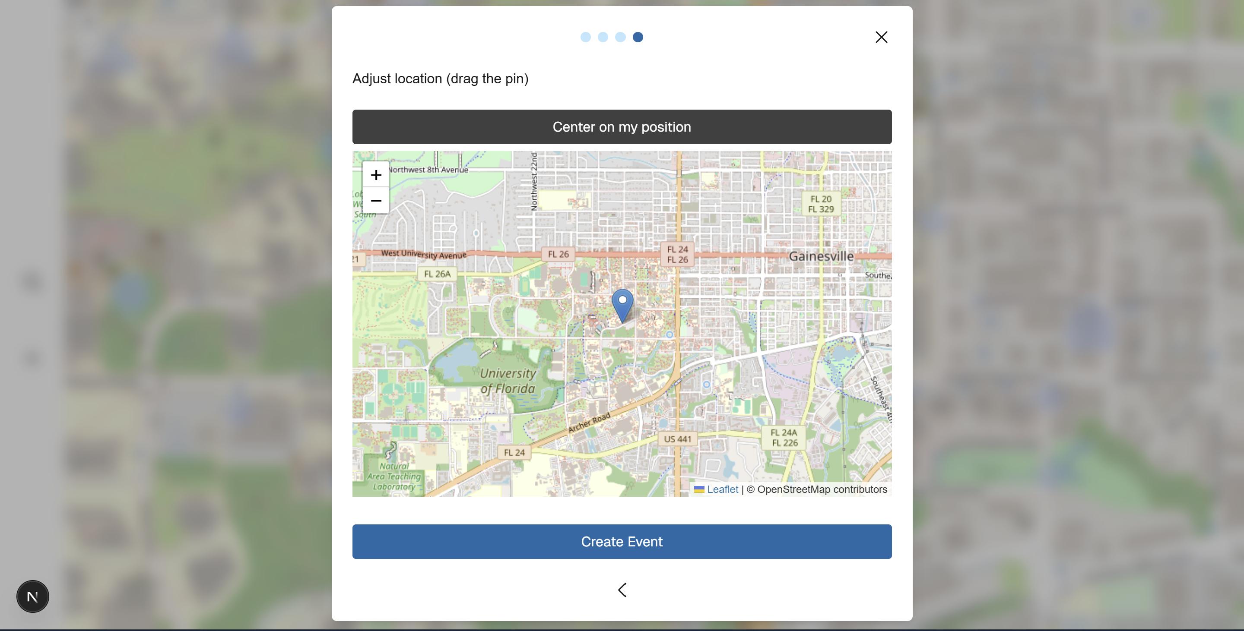Viewport: 1244px width, 631px height.
Task: Click the FL 26 road shield on map
Action: click(x=558, y=254)
